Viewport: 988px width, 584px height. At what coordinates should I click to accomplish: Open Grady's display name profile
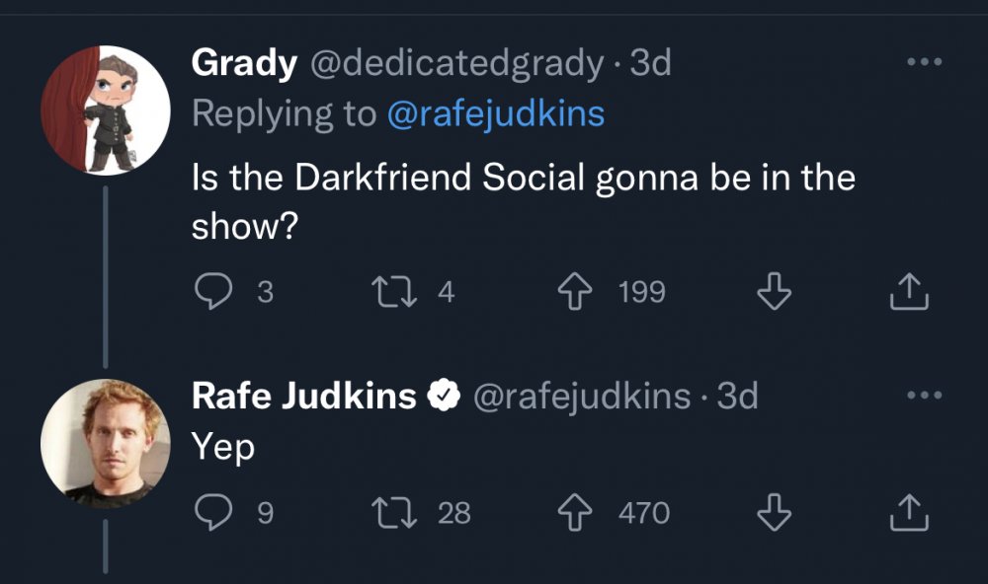(x=243, y=63)
